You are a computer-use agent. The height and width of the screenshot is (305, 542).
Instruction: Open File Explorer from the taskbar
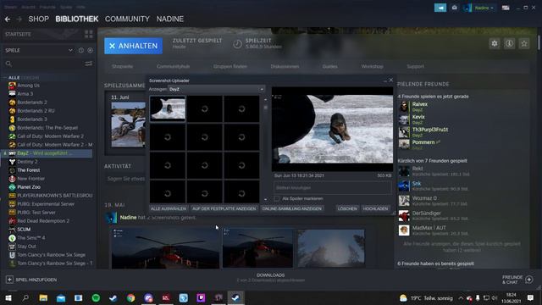[43, 297]
